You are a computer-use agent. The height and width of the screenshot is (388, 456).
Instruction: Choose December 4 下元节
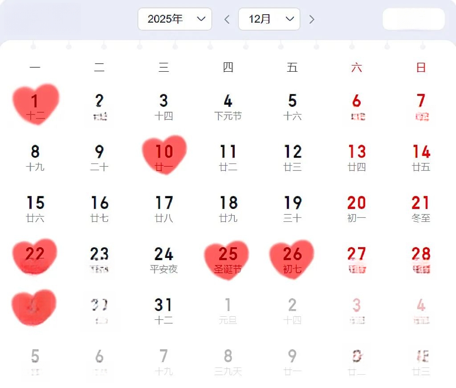pos(228,106)
